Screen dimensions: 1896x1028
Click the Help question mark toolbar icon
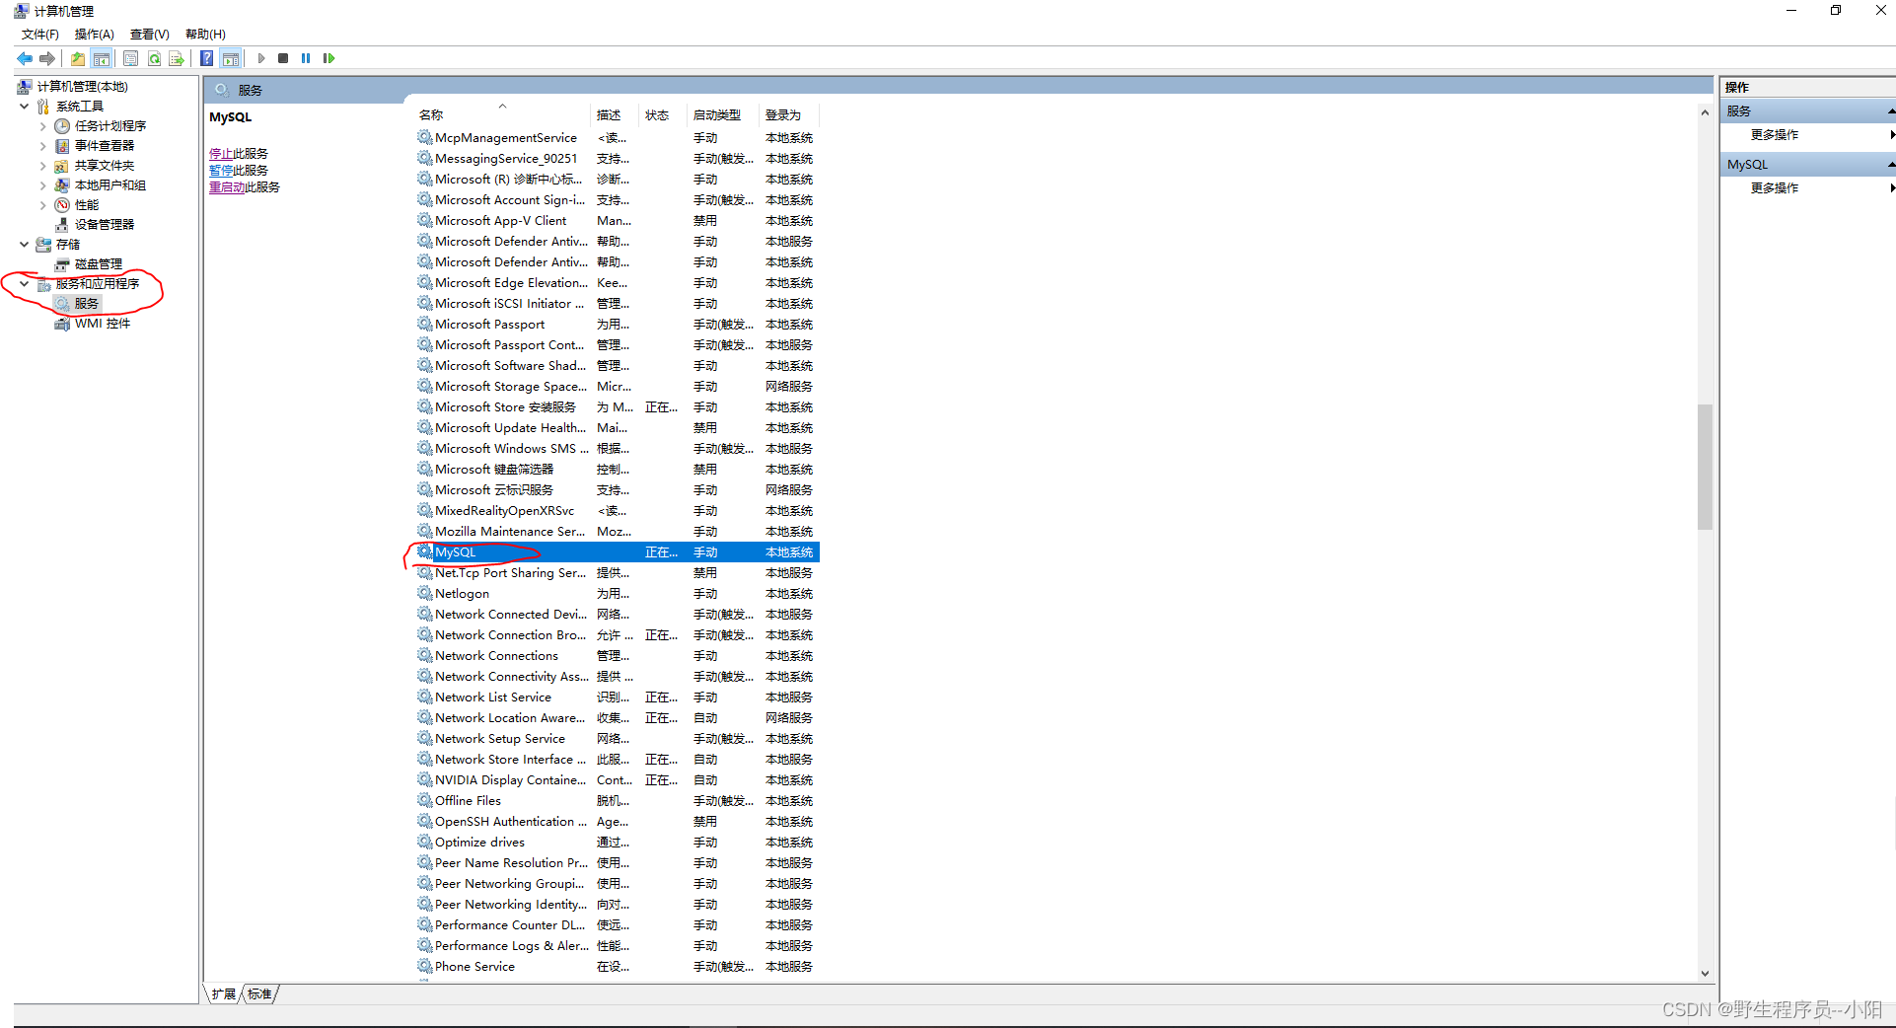[206, 58]
